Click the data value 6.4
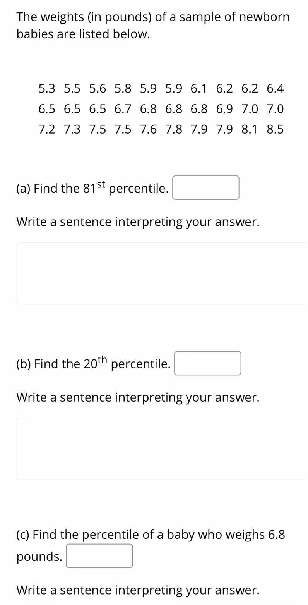This screenshot has height=605, width=308. click(x=275, y=89)
